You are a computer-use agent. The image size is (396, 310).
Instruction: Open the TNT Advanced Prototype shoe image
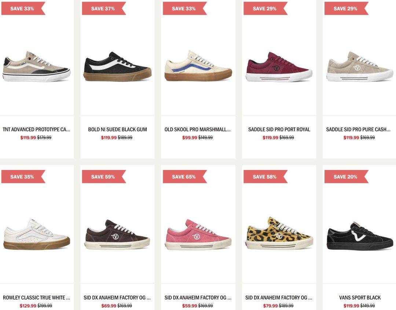tap(37, 66)
